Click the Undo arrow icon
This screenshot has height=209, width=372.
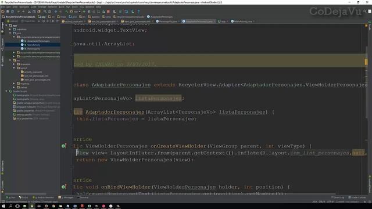(18, 12)
